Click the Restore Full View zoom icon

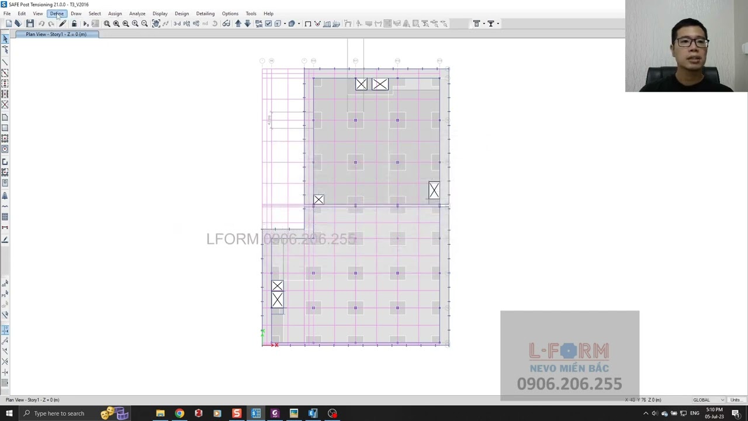click(x=116, y=23)
